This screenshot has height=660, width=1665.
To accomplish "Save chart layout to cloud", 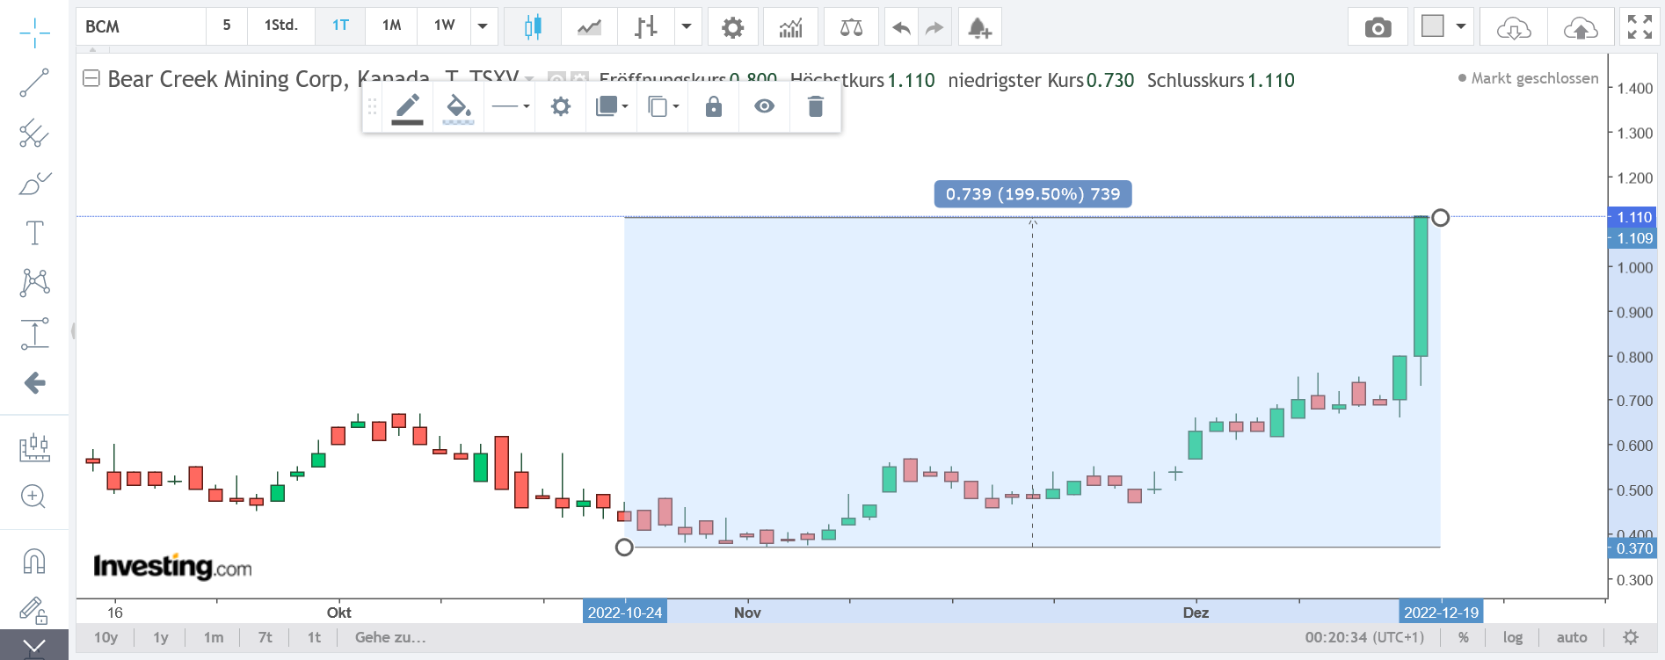I will click(x=1580, y=27).
